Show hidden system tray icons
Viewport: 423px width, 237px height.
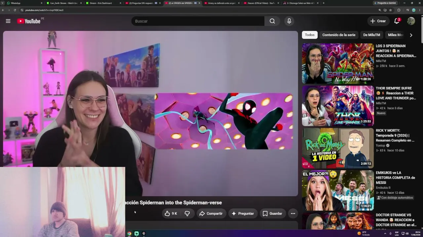(385, 233)
